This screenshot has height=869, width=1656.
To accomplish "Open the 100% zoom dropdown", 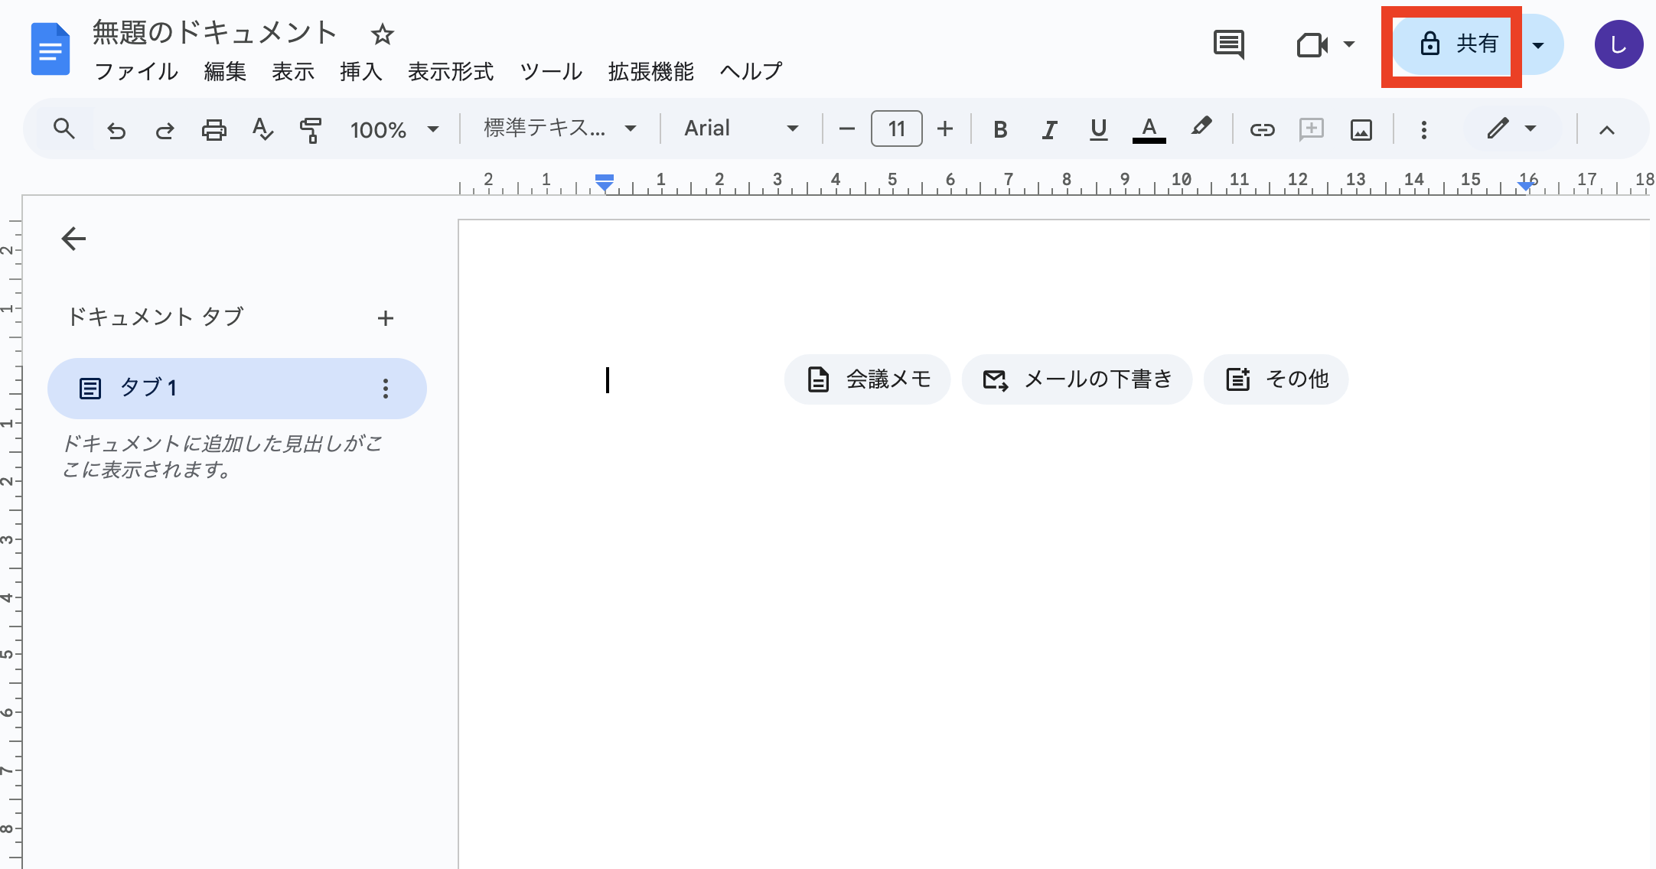I will pos(394,129).
